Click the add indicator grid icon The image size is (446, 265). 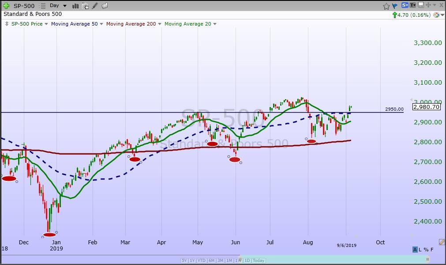click(x=85, y=6)
